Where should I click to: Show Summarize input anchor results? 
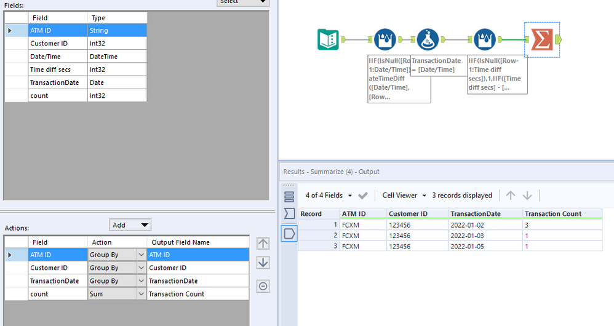289,213
